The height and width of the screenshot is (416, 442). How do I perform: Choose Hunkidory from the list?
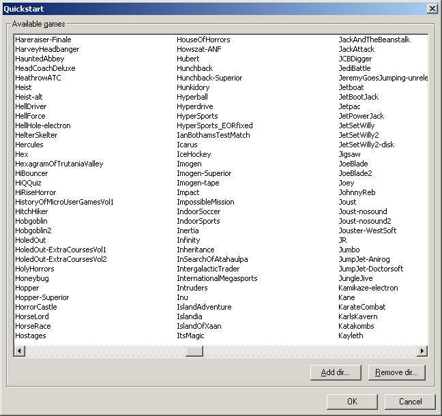[193, 87]
